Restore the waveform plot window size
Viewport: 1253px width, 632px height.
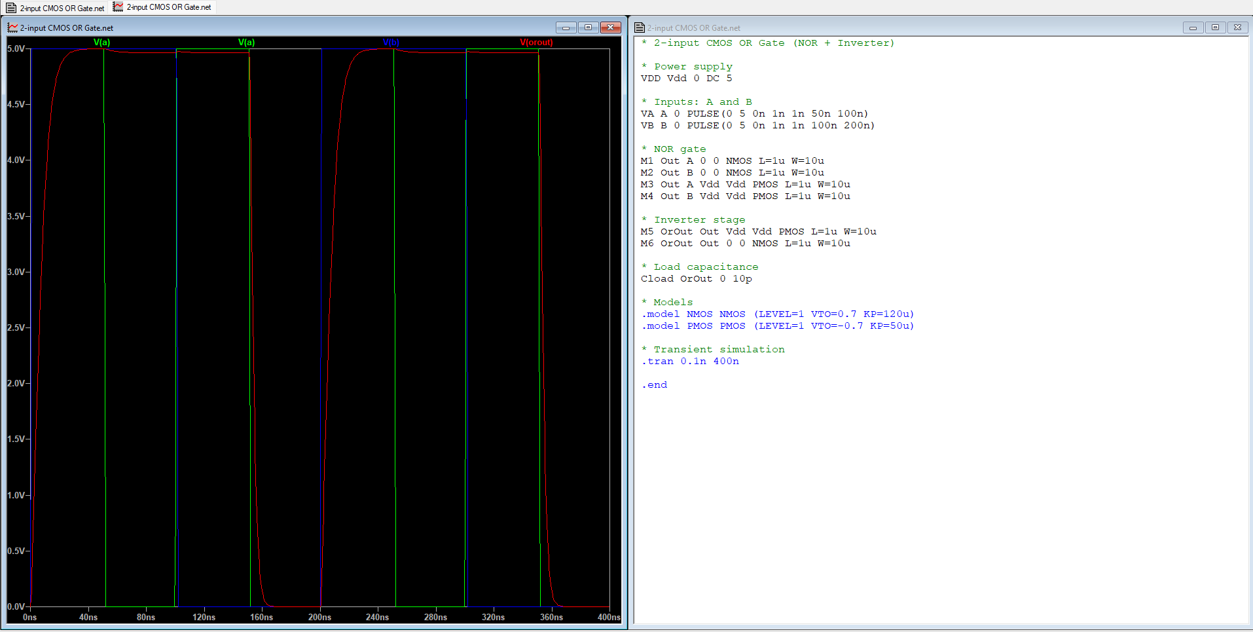click(x=589, y=28)
